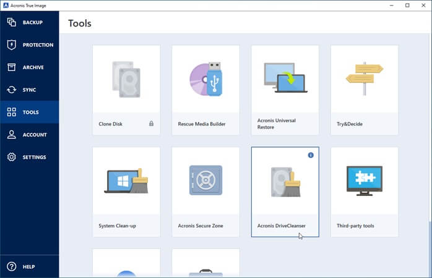432x278 pixels.
Task: Click the System Clean-up laptop brush icon
Action: click(x=126, y=180)
